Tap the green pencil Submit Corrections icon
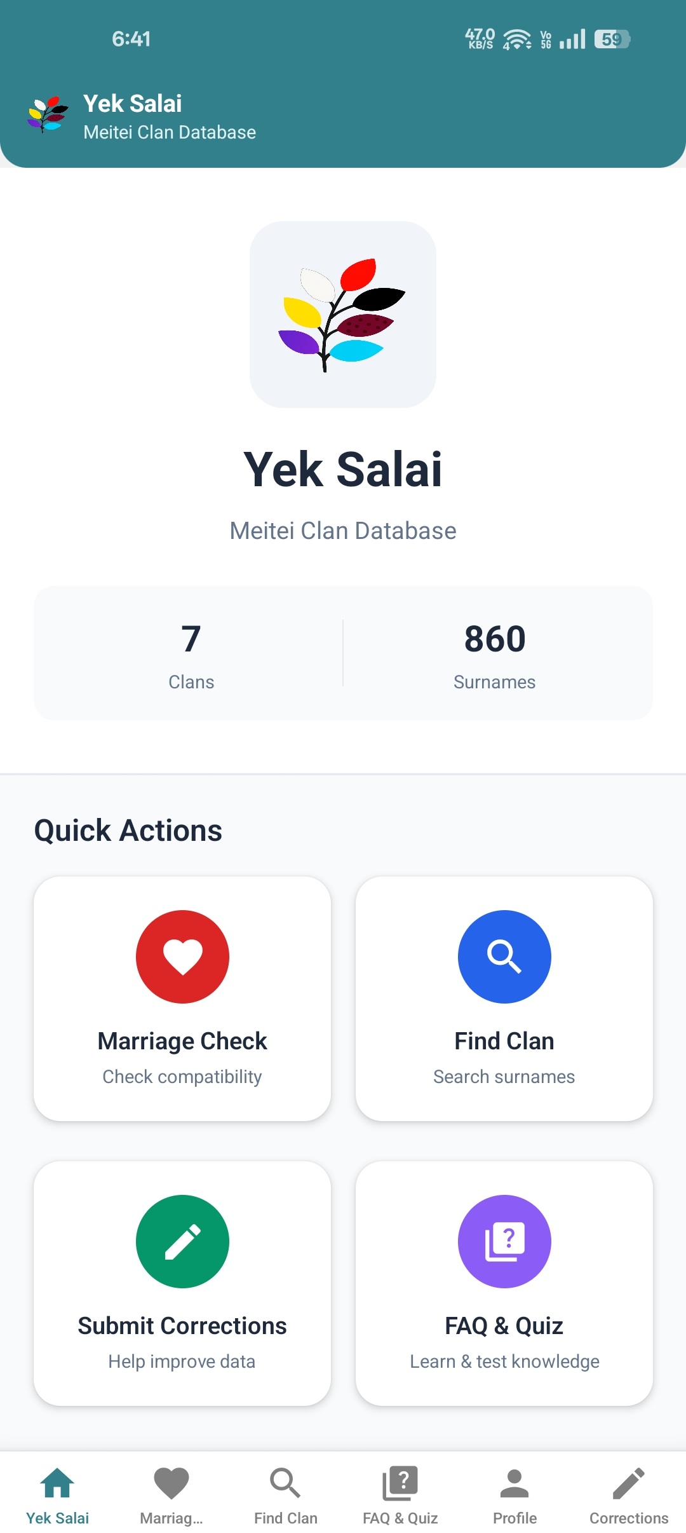This screenshot has width=686, height=1533. 182,1241
